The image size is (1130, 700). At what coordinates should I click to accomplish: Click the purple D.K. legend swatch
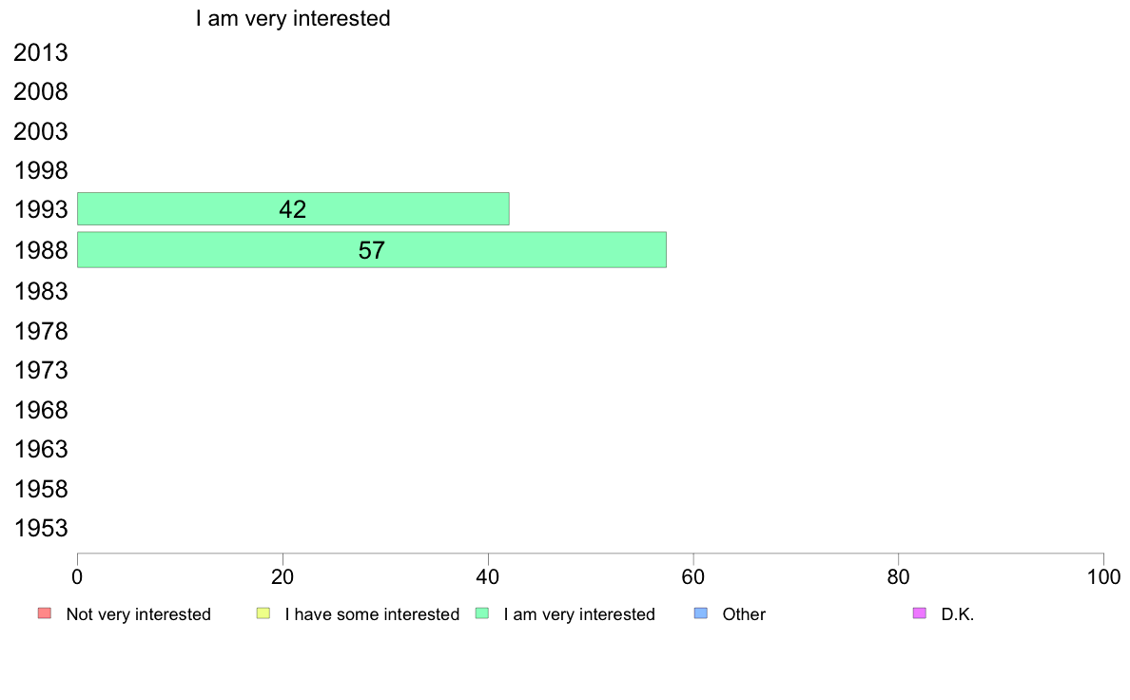pos(920,613)
